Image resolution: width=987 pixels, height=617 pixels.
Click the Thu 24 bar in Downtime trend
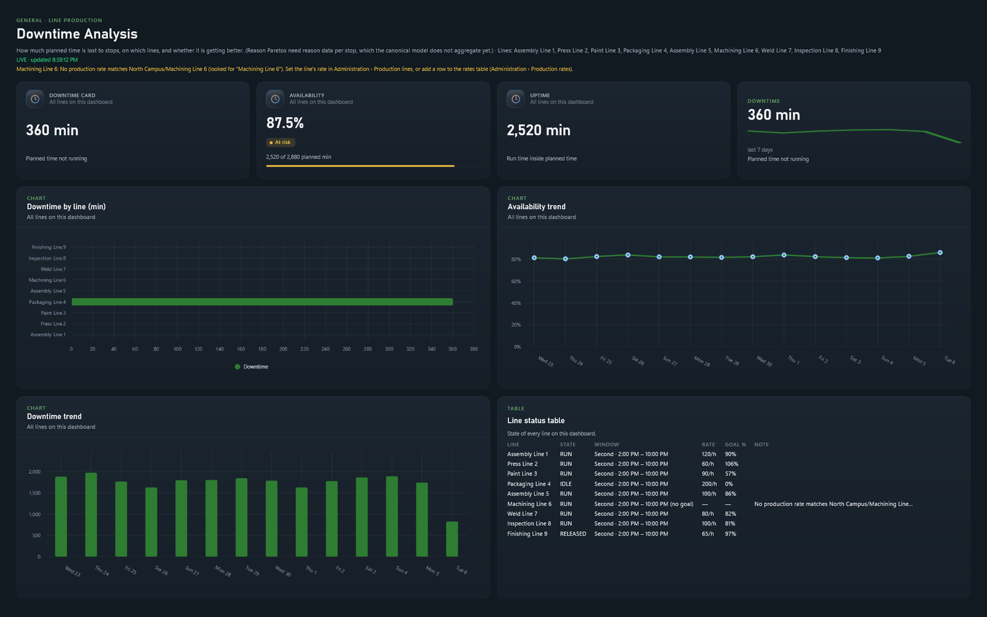[x=91, y=515]
